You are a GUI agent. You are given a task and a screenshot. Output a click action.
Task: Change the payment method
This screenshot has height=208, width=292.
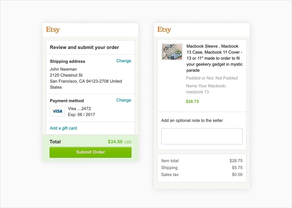[124, 100]
